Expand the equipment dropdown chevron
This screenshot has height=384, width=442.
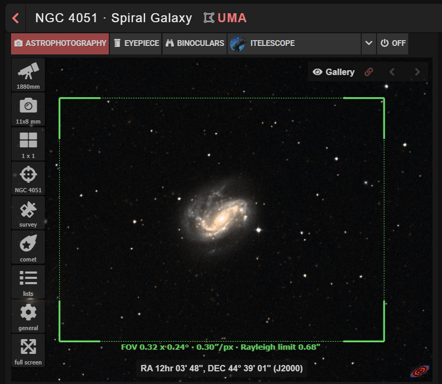point(369,43)
